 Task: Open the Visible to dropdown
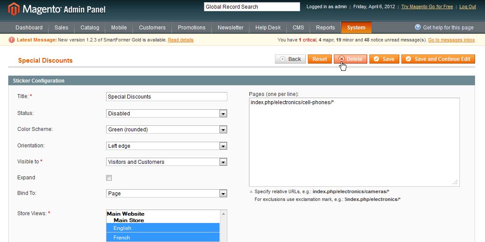pyautogui.click(x=166, y=162)
